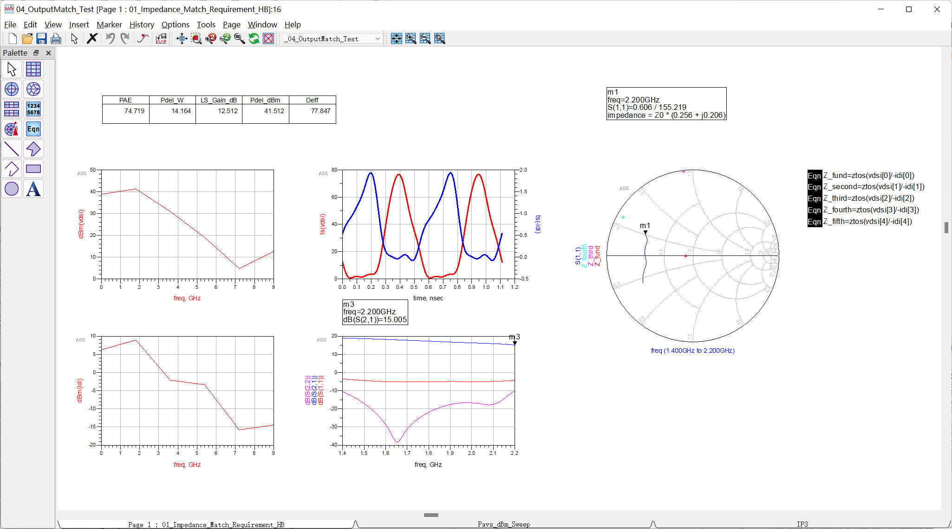Select the Z_second equation
The height and width of the screenshot is (529, 952).
click(x=866, y=187)
